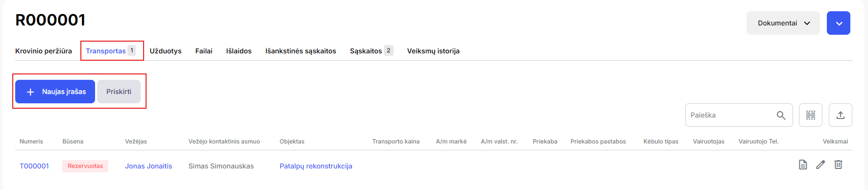Click the Naujas įrašas button
Image resolution: width=868 pixels, height=190 pixels.
55,92
